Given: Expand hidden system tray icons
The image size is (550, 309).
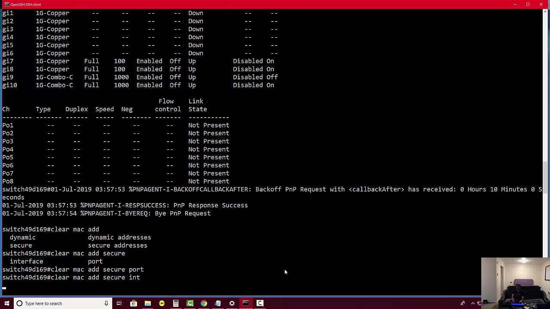Looking at the screenshot, I should click(x=473, y=303).
